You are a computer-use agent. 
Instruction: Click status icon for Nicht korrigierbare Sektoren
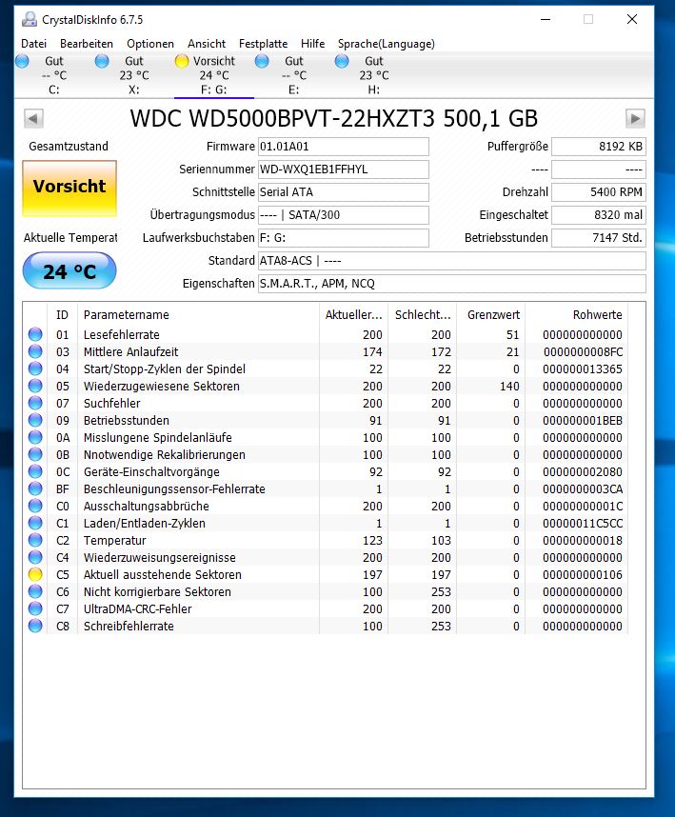35,592
